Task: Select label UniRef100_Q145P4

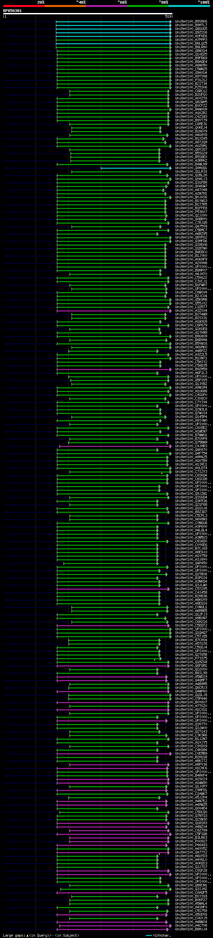Action: 191,417
